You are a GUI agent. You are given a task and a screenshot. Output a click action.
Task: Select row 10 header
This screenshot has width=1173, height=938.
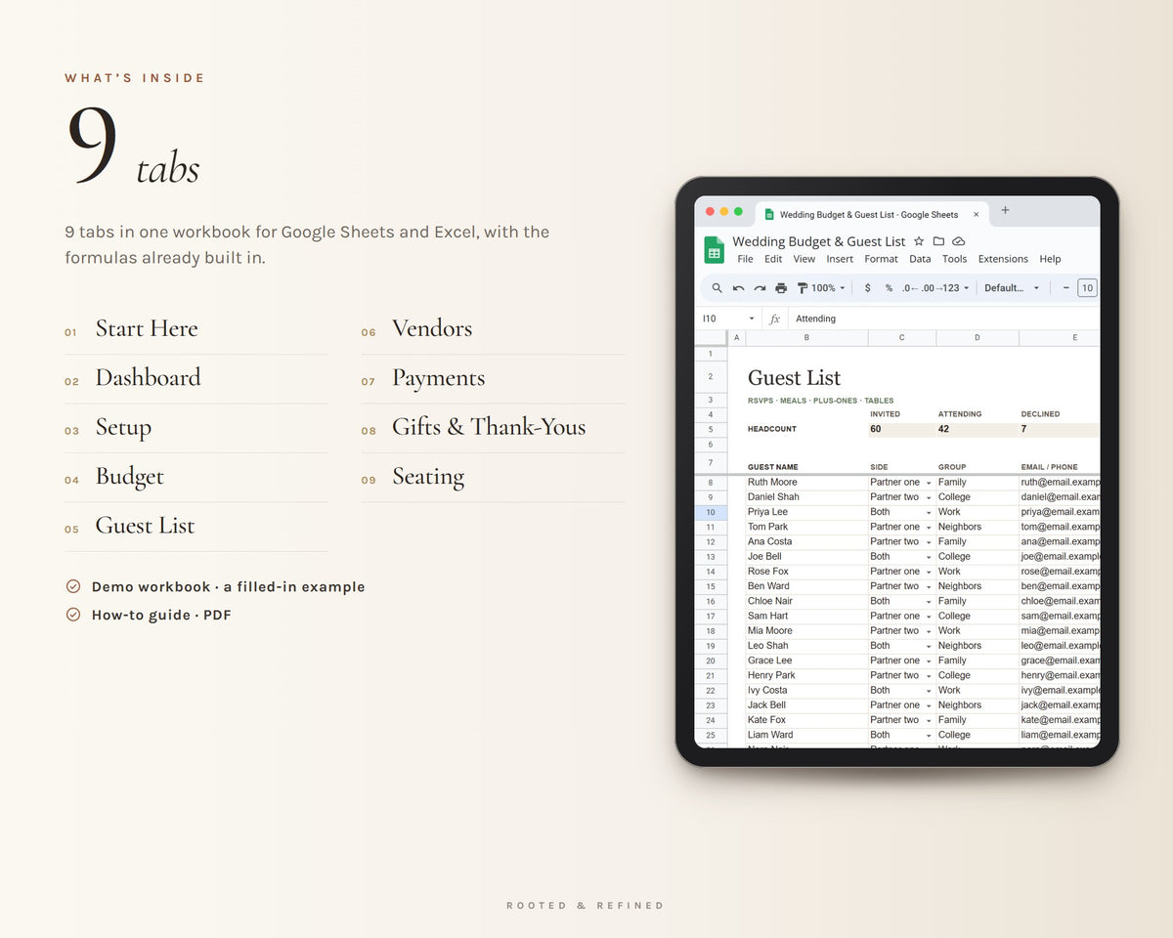(x=711, y=512)
